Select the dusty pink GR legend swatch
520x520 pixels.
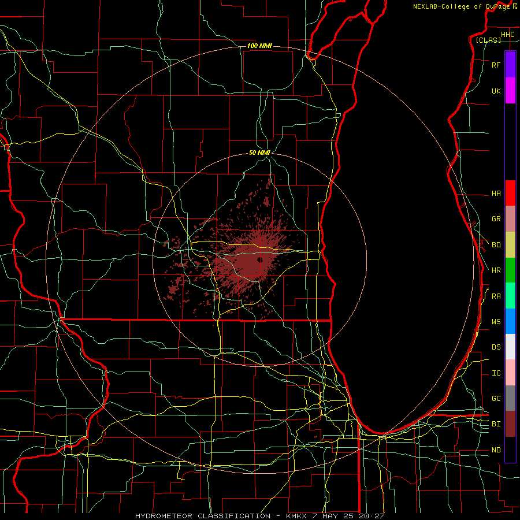pyautogui.click(x=510, y=219)
